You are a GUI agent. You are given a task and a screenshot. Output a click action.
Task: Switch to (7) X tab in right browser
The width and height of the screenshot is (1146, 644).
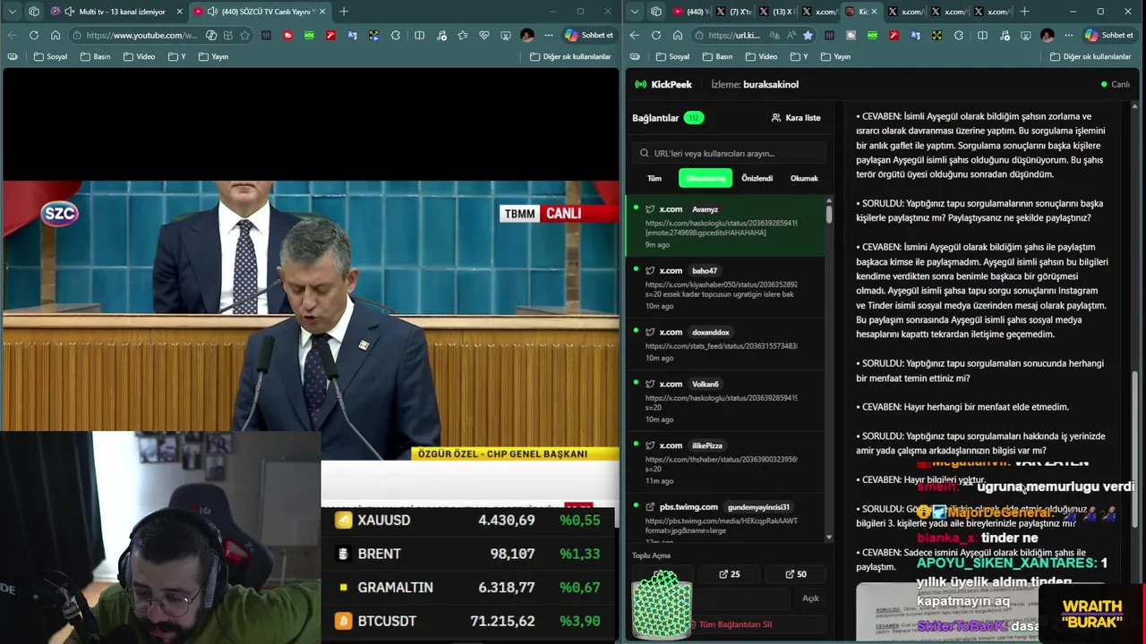pos(734,12)
